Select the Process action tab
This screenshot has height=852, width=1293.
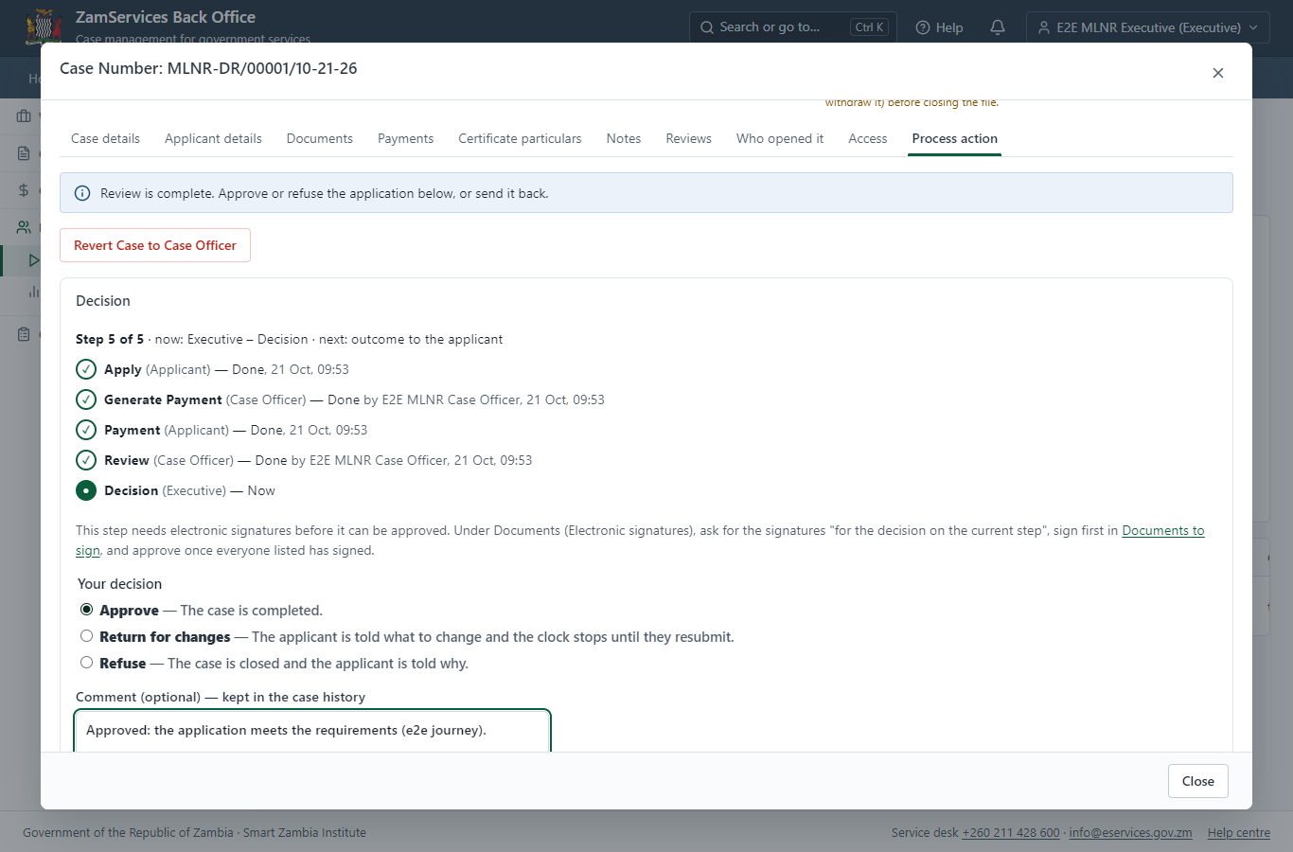coord(954,138)
